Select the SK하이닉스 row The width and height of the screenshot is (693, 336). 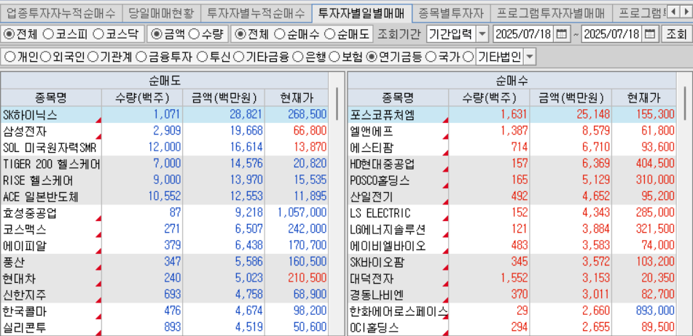[x=165, y=115]
